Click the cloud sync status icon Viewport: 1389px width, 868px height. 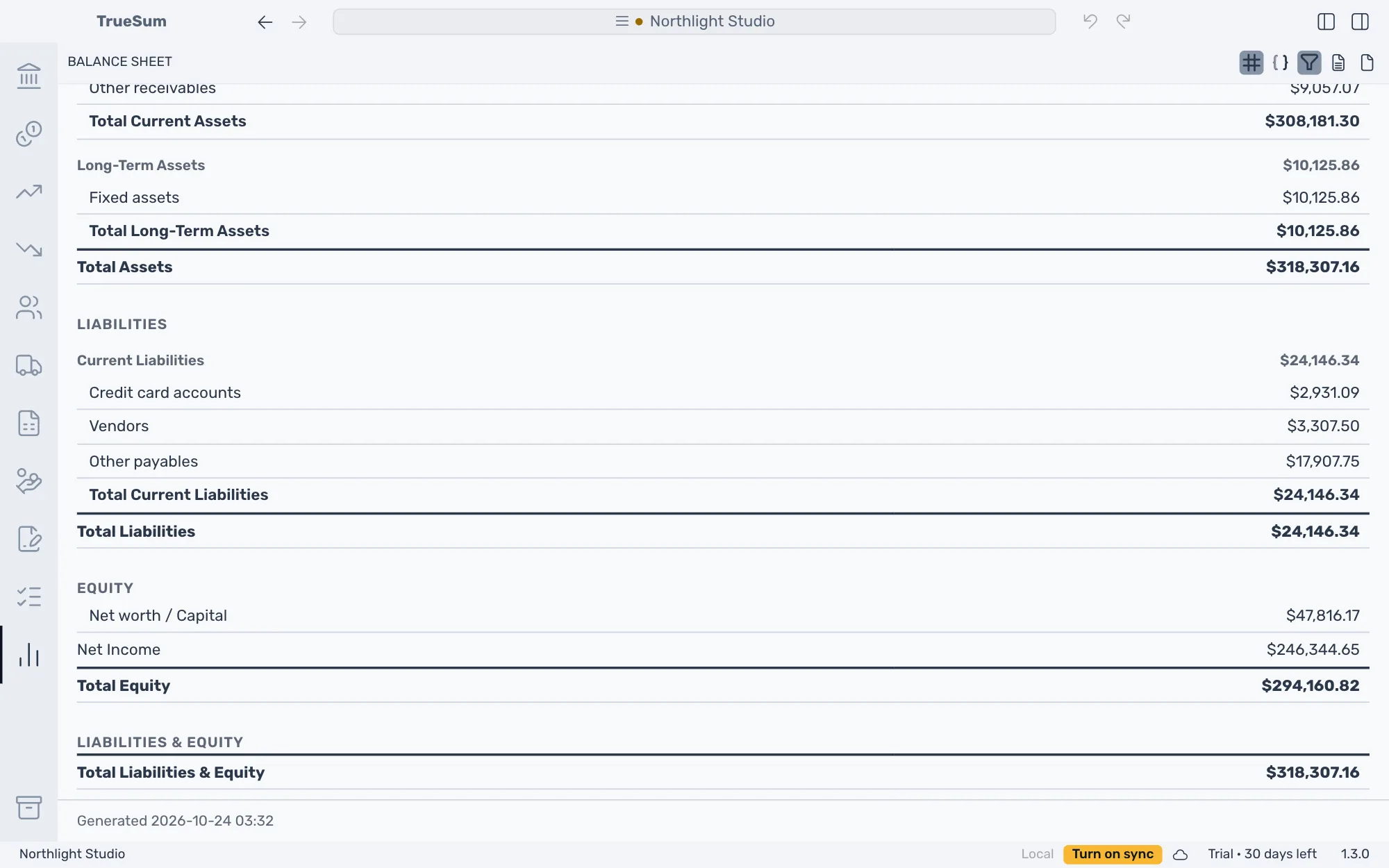pyautogui.click(x=1180, y=855)
